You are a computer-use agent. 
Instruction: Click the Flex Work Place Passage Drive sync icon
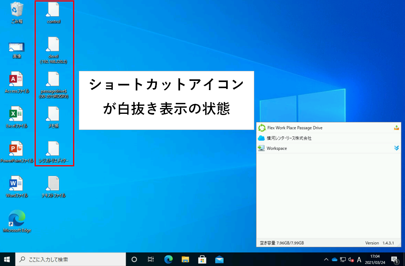coord(262,128)
